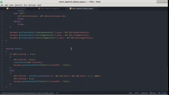Click the clearInterval(APP.Interval) line
This screenshot has width=169, height=95.
pyautogui.click(x=28, y=62)
